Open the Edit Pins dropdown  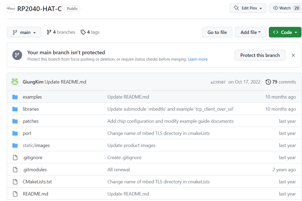point(248,8)
